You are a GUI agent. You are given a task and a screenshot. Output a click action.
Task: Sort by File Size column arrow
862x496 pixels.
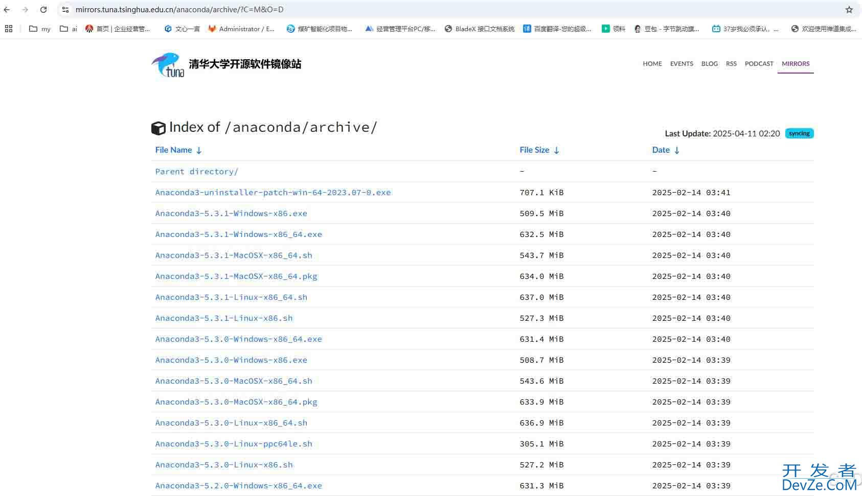pos(556,150)
